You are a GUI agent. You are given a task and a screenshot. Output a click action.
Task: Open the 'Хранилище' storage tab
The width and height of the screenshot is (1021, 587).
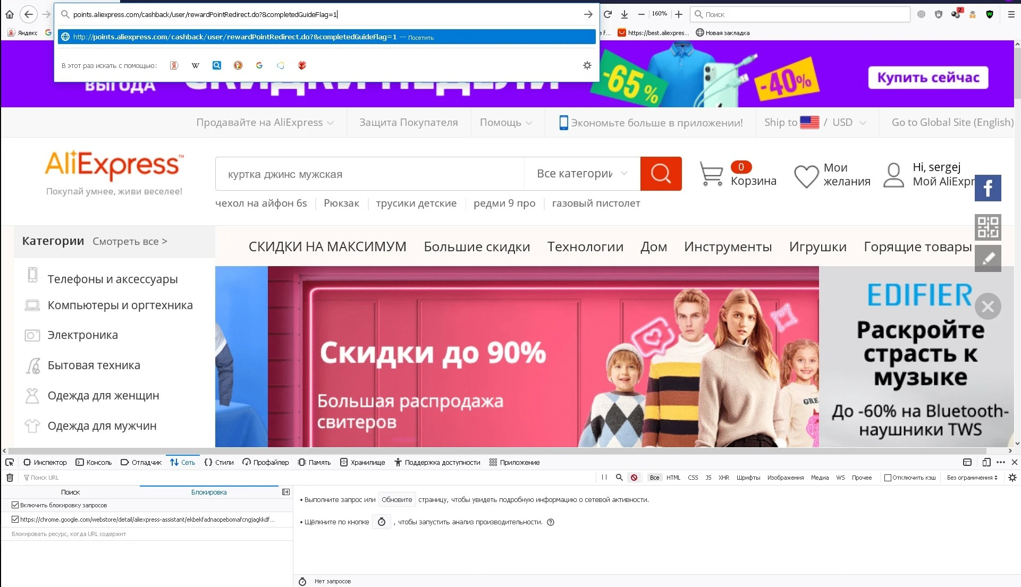point(362,462)
